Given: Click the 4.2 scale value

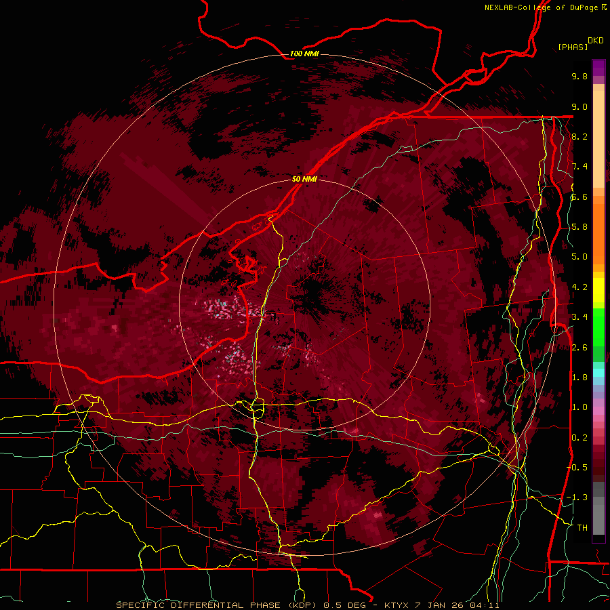Looking at the screenshot, I should click(x=579, y=287).
